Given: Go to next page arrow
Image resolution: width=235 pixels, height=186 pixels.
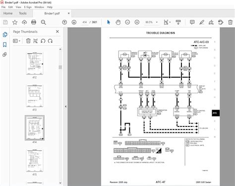Looking at the screenshot, I should pyautogui.click(x=74, y=22).
